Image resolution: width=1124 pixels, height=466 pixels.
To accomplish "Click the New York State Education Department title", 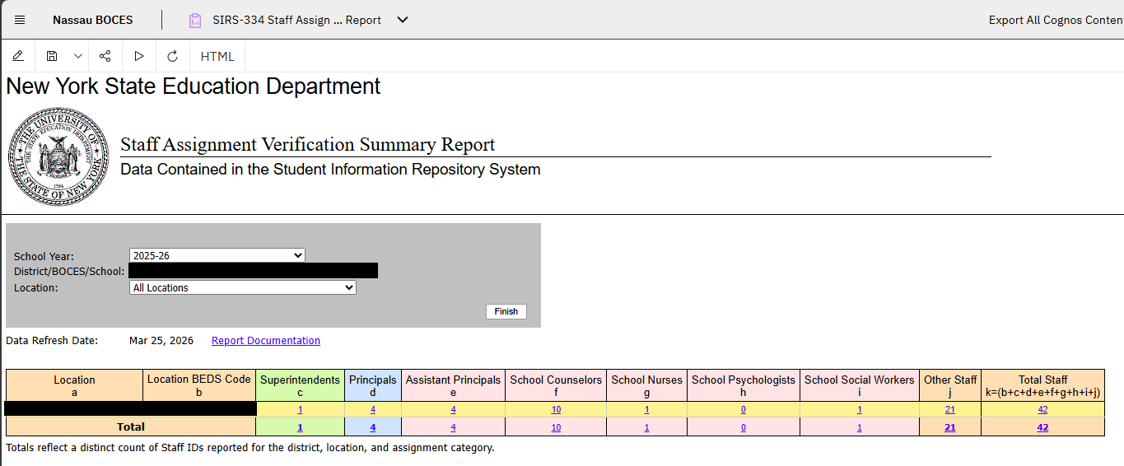I will [194, 86].
